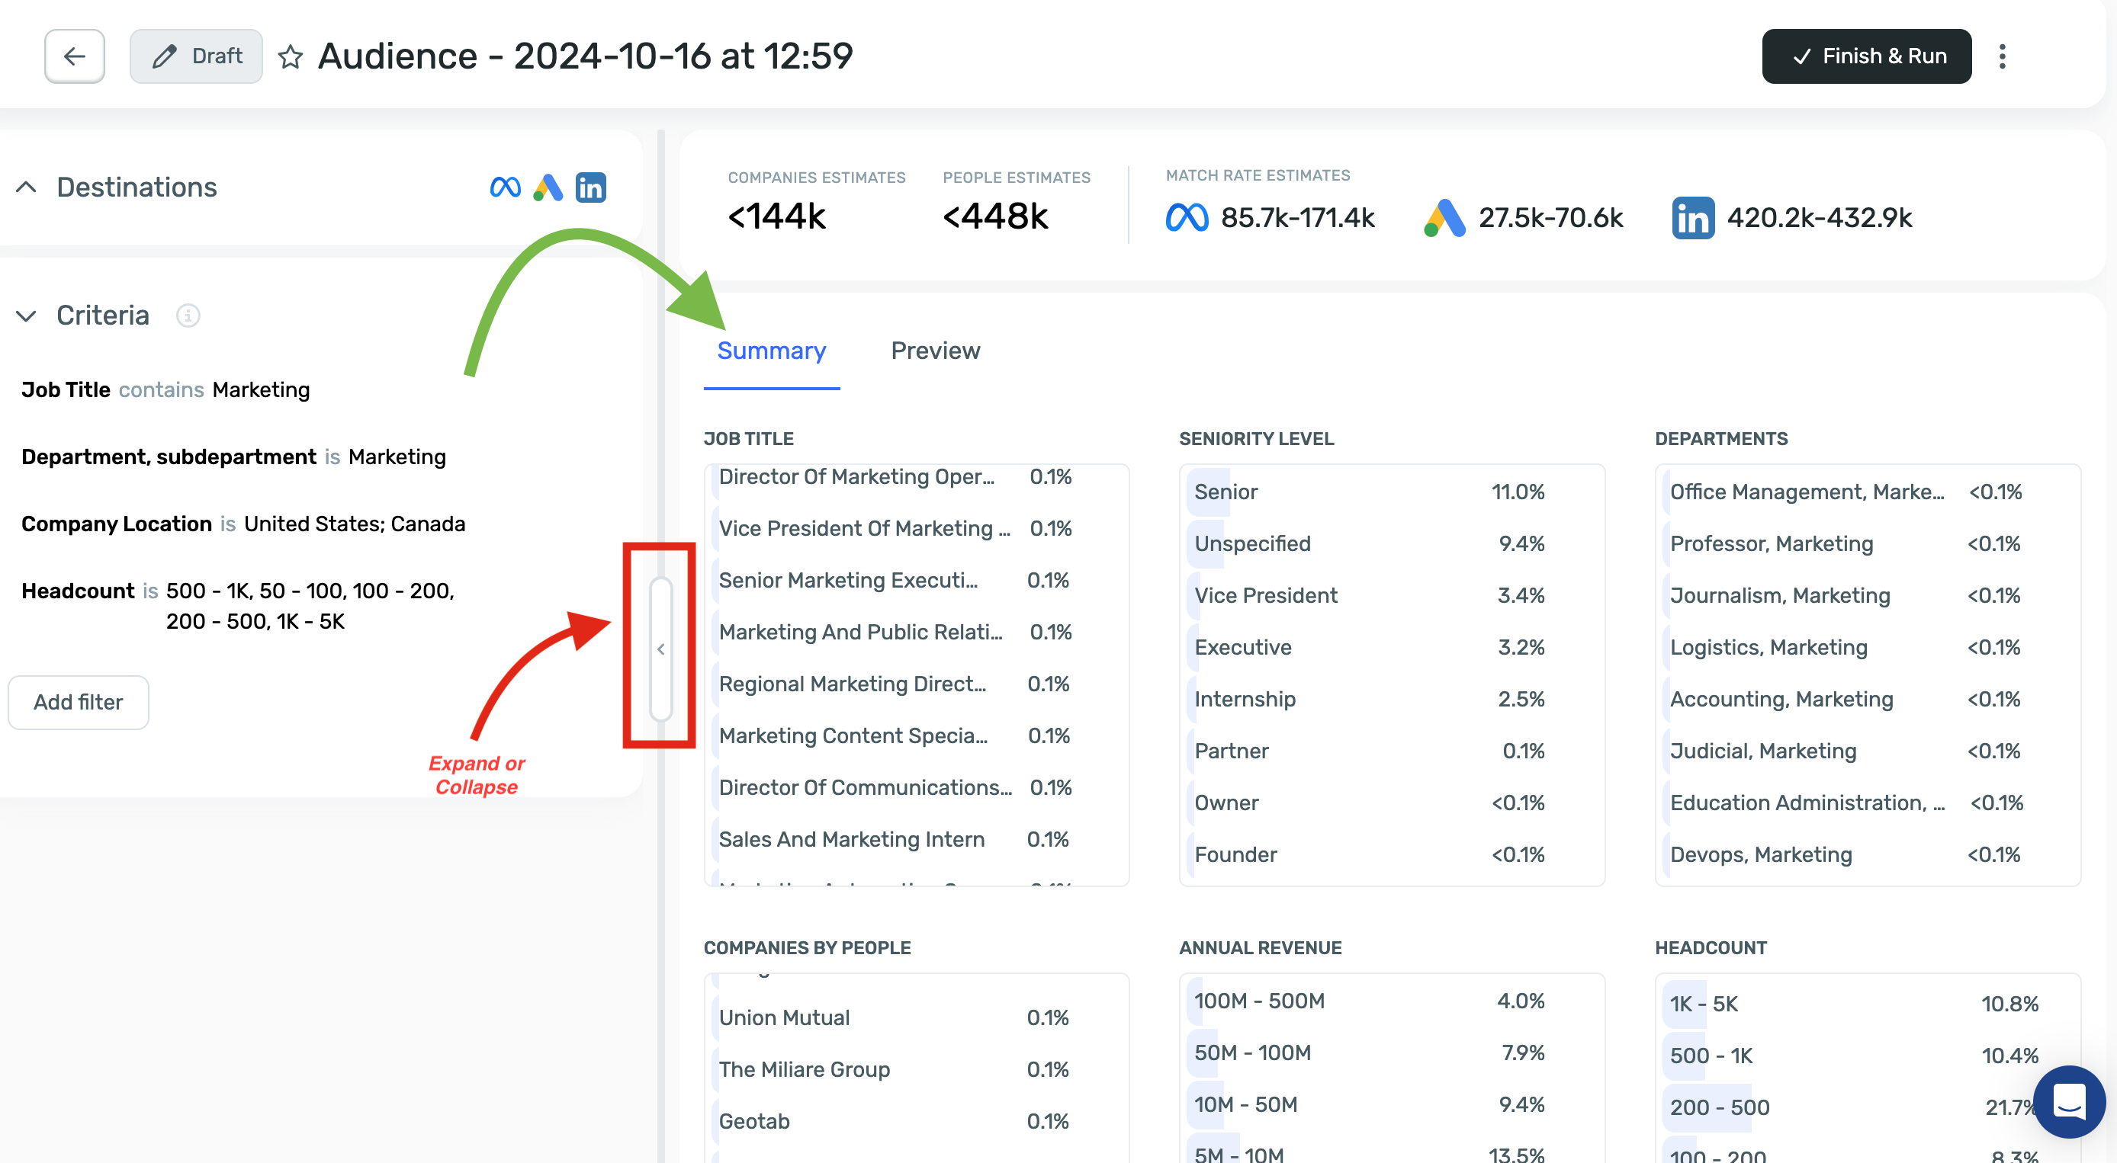Open the three-dot more options menu

[x=2002, y=56]
